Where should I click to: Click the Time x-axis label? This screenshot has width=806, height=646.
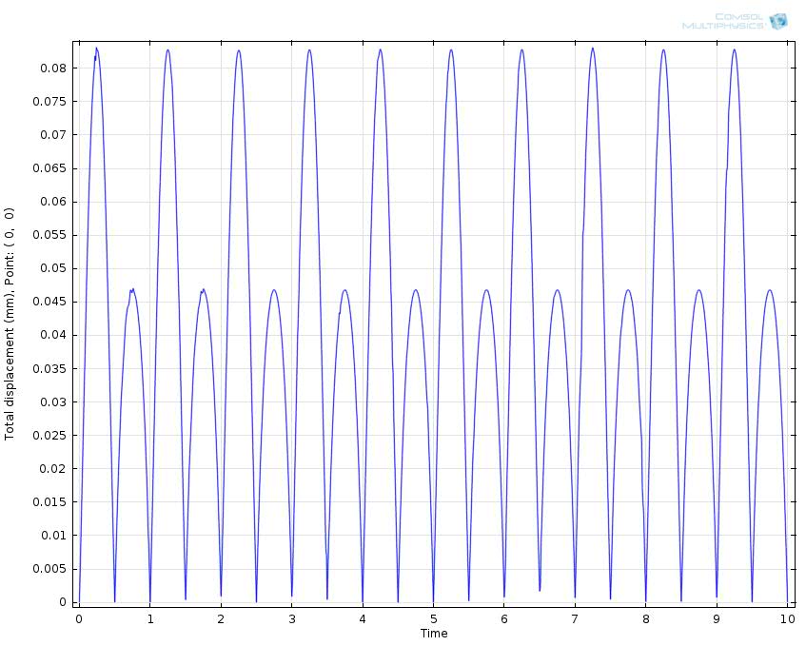[x=434, y=634]
